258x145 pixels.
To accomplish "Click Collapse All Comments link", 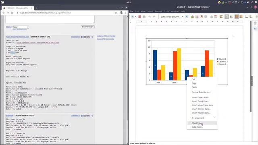I will [106, 36].
